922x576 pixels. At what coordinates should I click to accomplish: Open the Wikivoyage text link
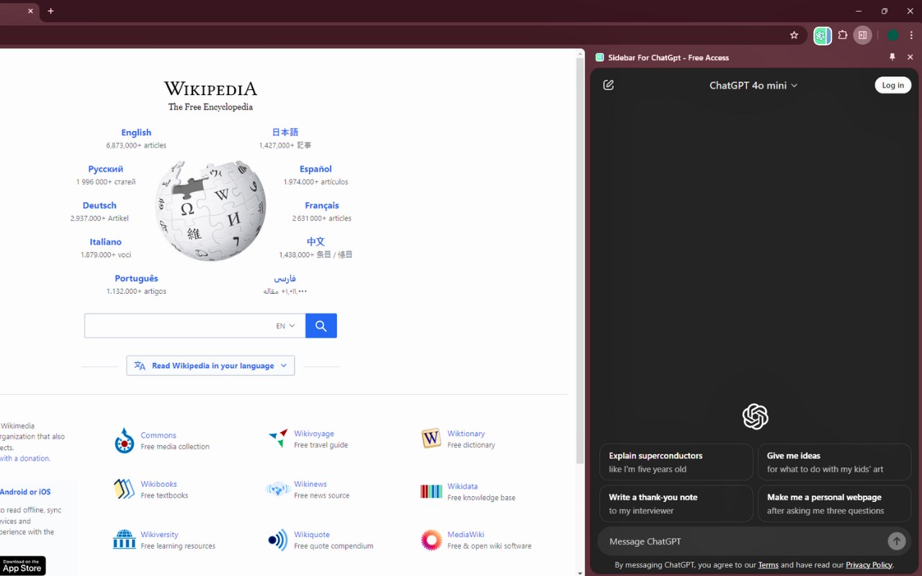[314, 434]
